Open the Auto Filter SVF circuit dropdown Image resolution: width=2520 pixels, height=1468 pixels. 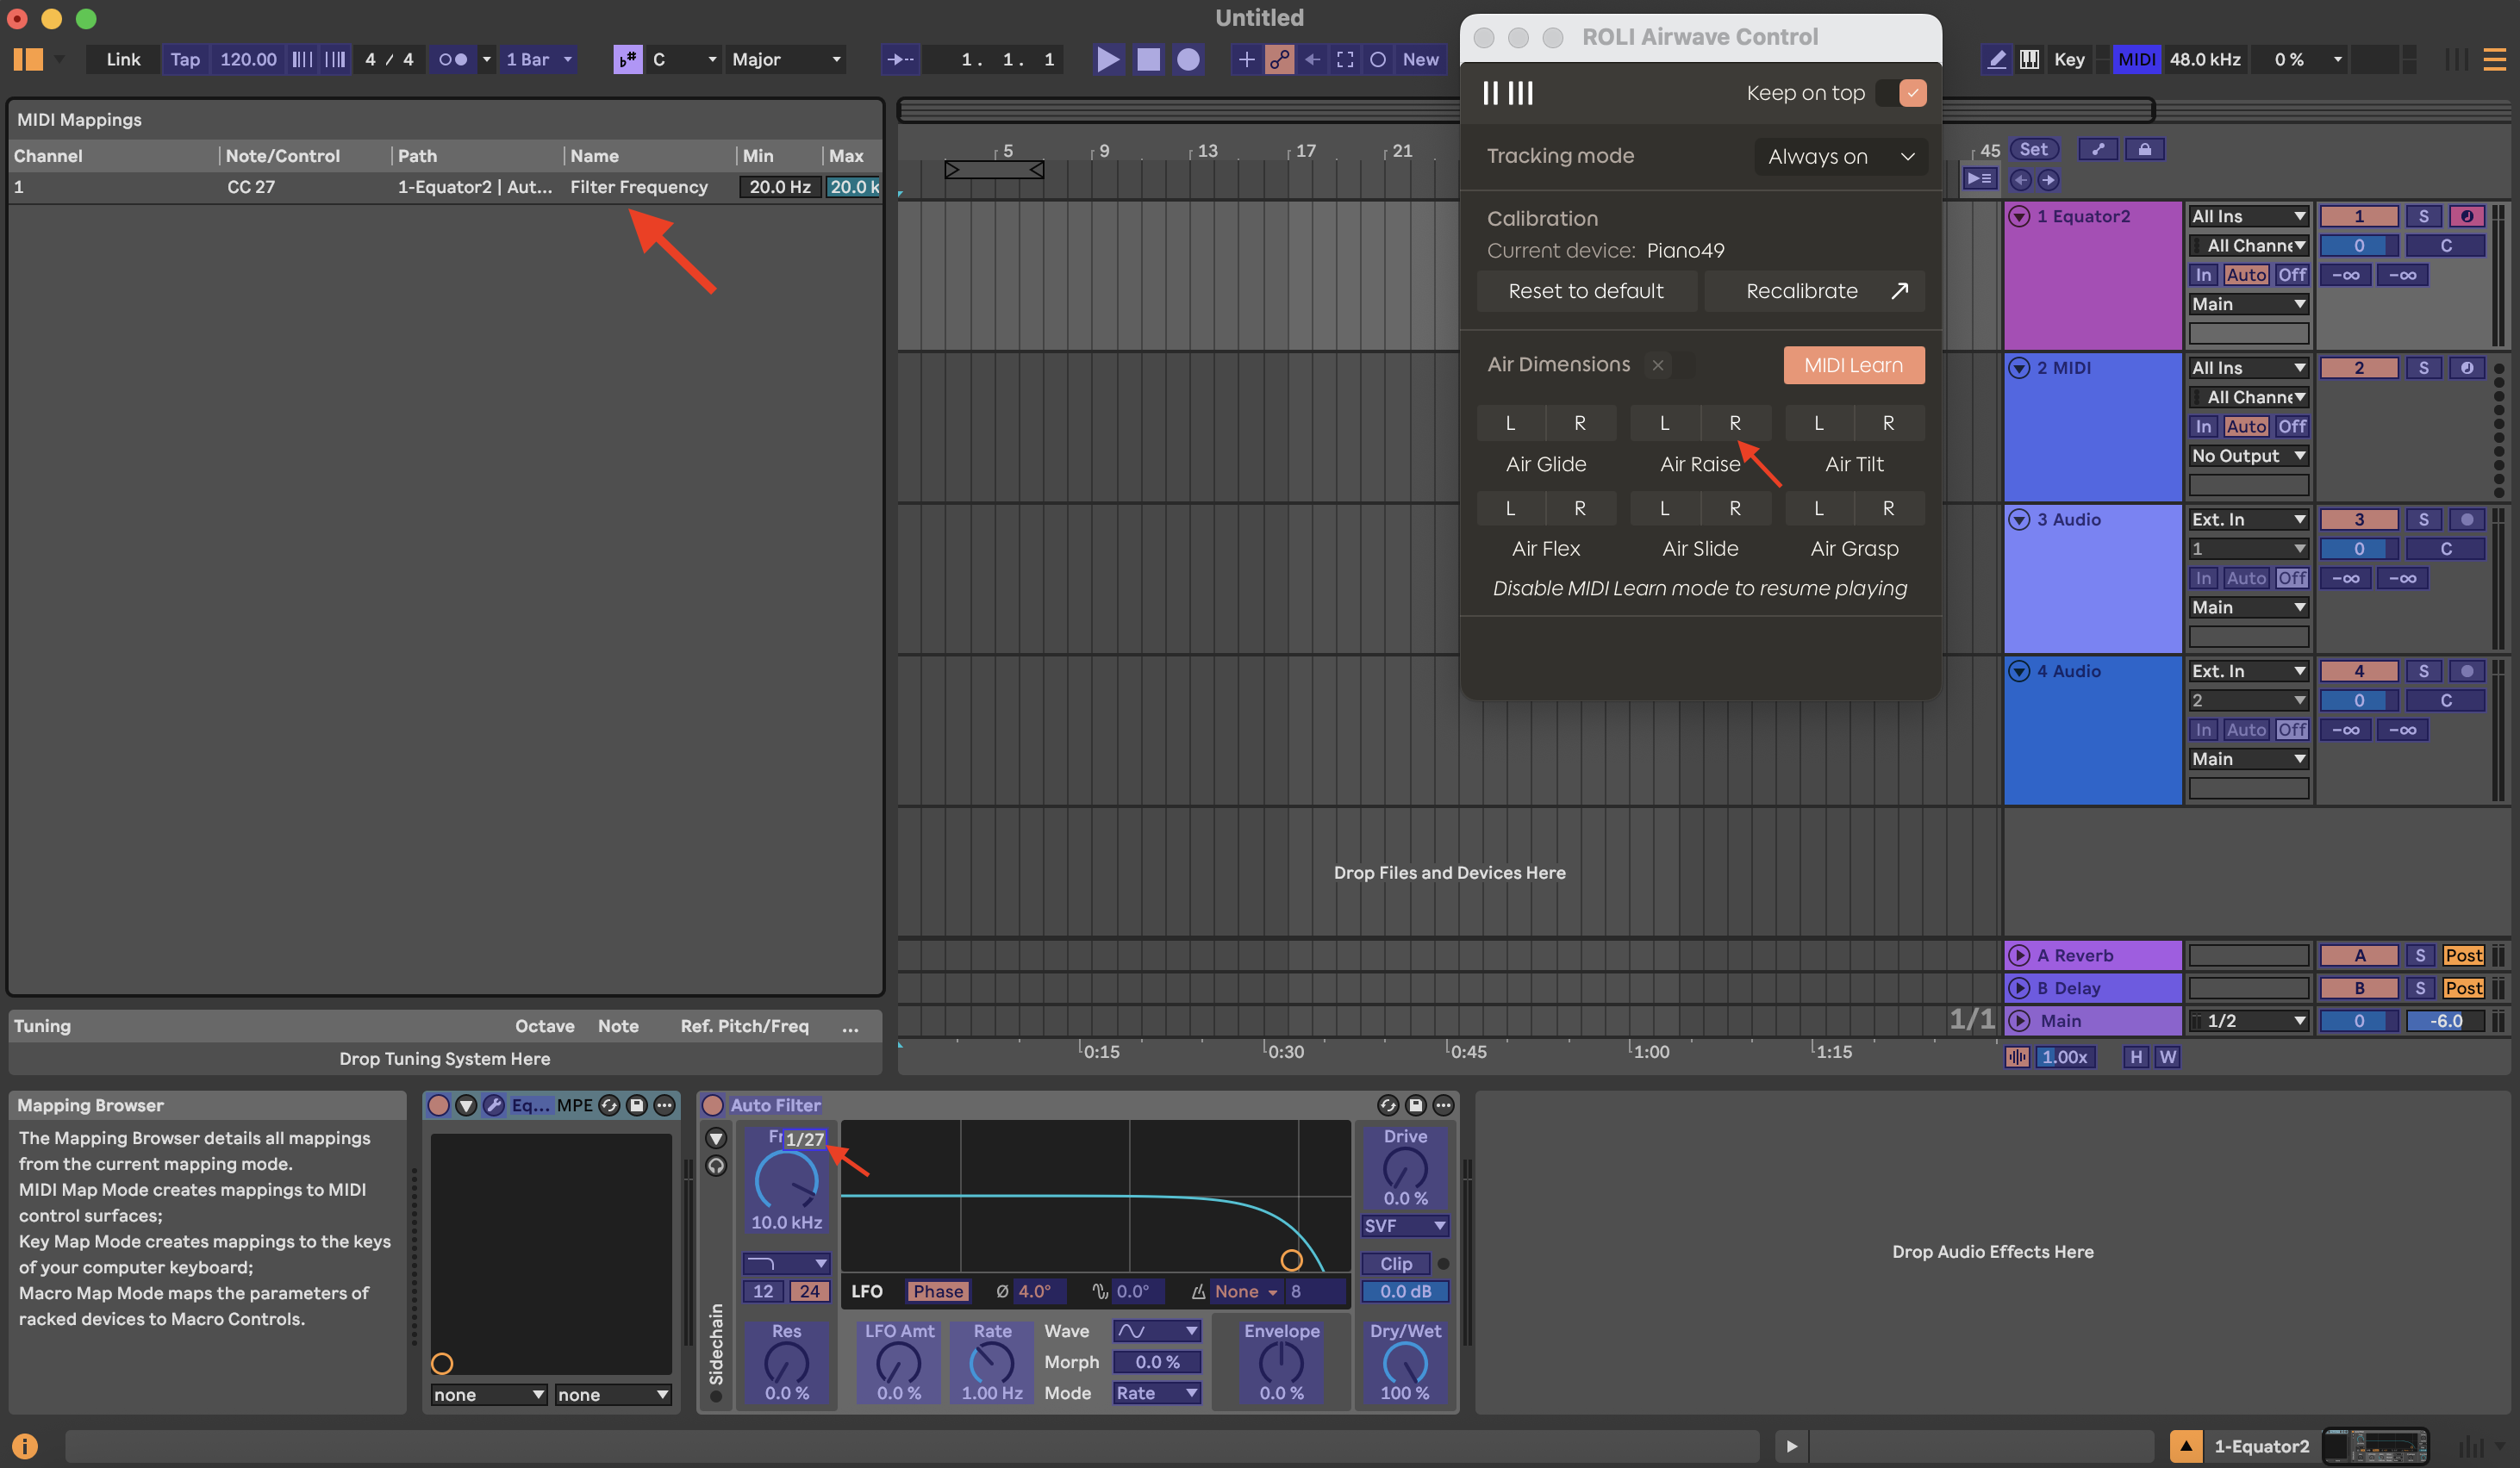pos(1404,1225)
